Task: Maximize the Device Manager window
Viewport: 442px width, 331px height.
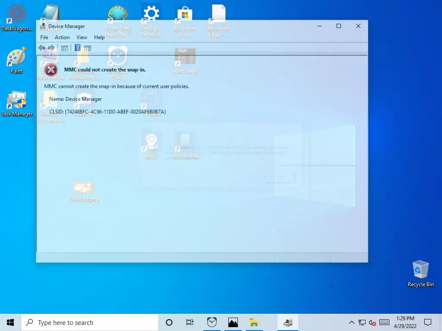Action: 338,26
